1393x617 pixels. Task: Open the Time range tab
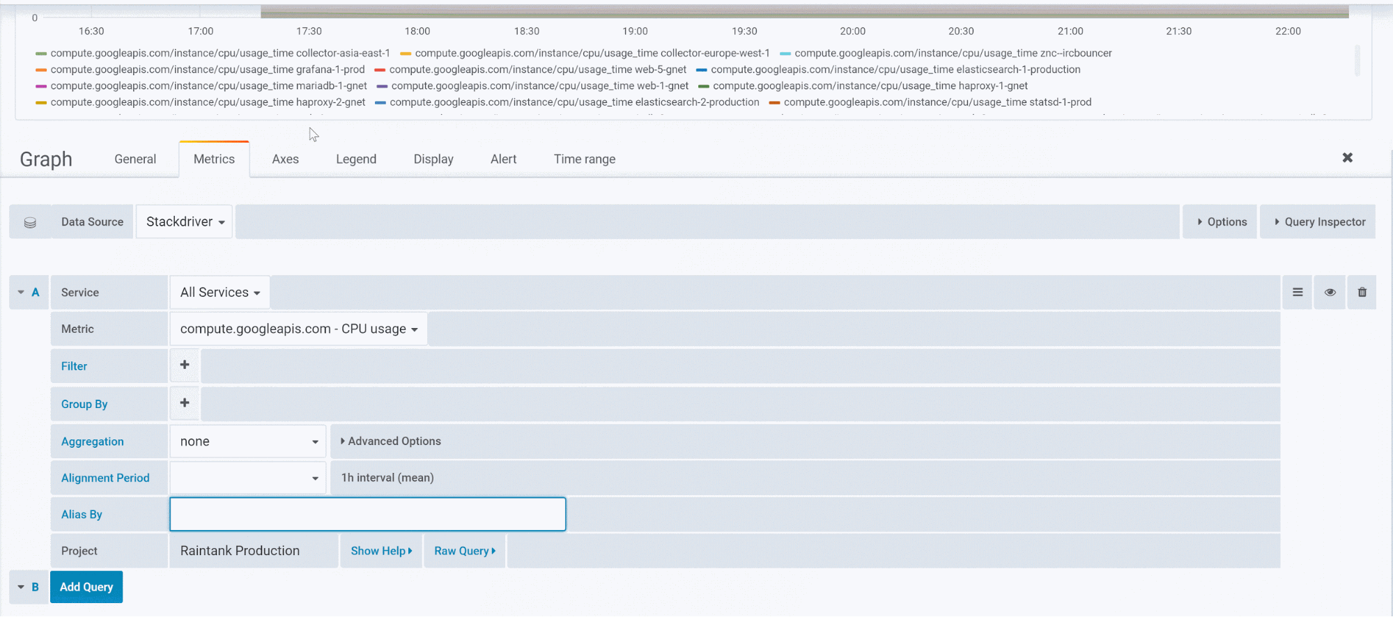(x=585, y=159)
